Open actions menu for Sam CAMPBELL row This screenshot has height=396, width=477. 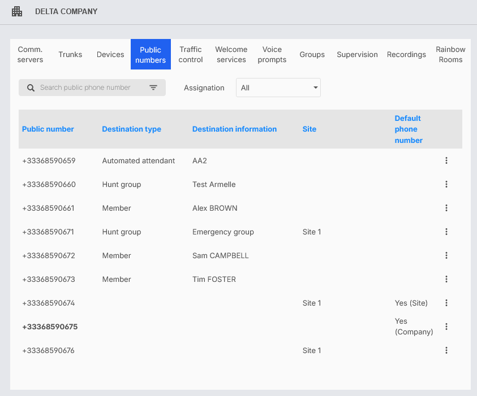[x=446, y=256]
